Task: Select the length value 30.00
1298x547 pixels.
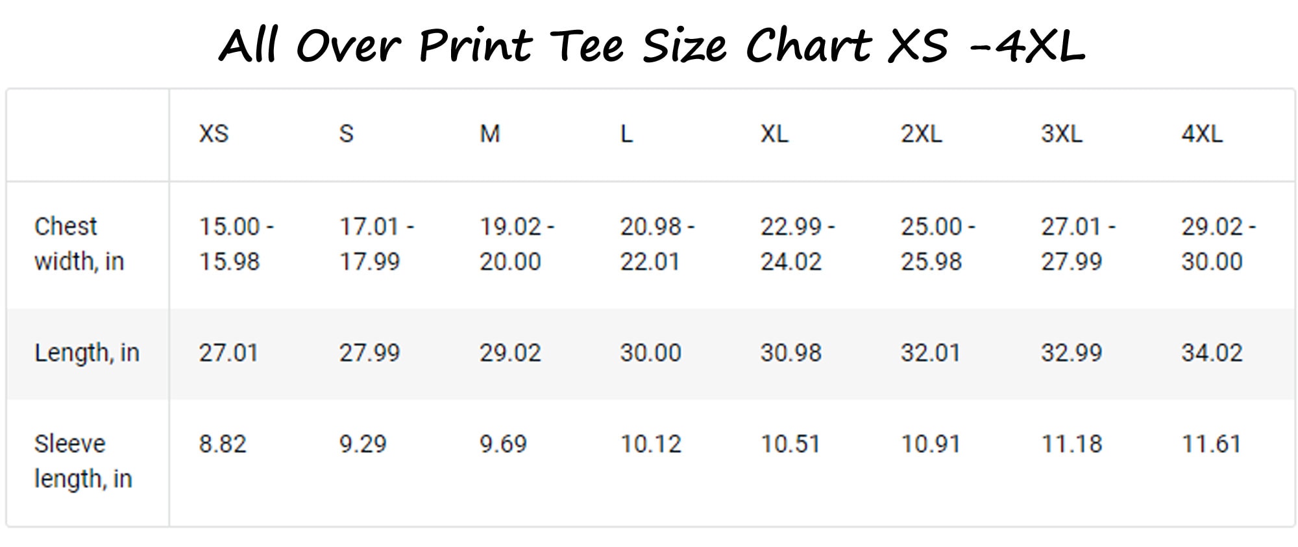Action: pos(651,353)
